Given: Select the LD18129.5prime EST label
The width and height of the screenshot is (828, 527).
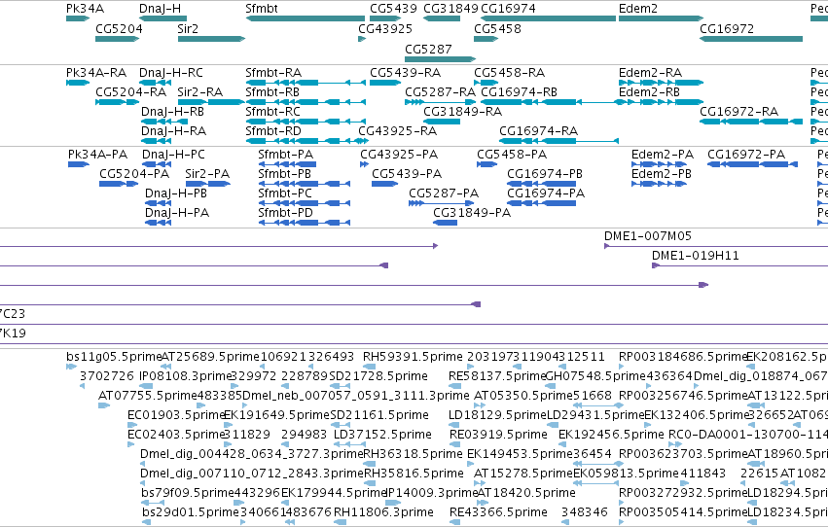Looking at the screenshot, I should [x=497, y=415].
